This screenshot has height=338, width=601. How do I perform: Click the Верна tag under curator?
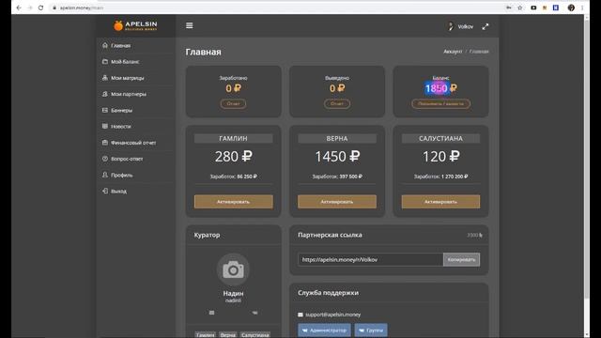227,335
